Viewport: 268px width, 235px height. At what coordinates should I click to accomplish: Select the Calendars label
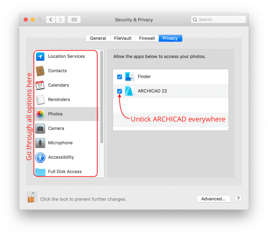click(x=58, y=85)
